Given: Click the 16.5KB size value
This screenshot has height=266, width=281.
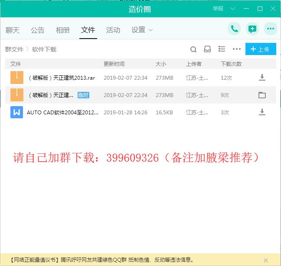Looking at the screenshot, I should (164, 113).
